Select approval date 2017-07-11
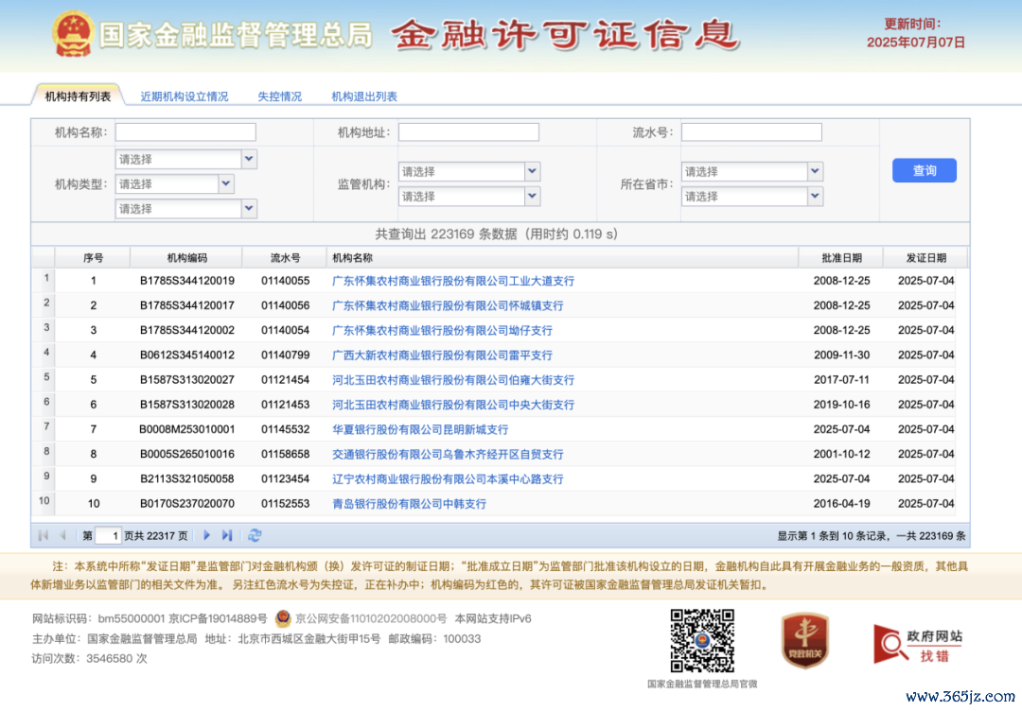Viewport: 1022px width, 711px height. click(x=841, y=379)
